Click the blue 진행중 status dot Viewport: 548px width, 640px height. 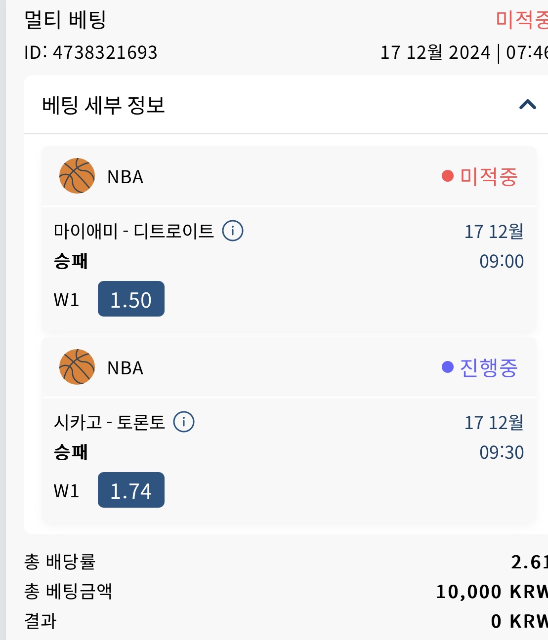[448, 367]
